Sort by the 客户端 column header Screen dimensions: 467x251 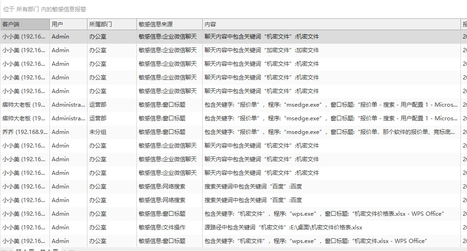tap(25, 24)
